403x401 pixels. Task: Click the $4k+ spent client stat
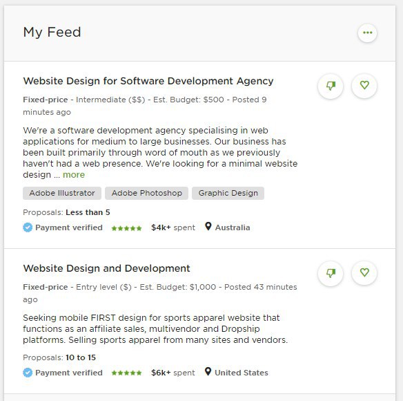(173, 227)
